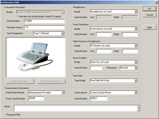The height and width of the screenshot is (119, 159).
Task: Open the Help button
Action: 149,27
